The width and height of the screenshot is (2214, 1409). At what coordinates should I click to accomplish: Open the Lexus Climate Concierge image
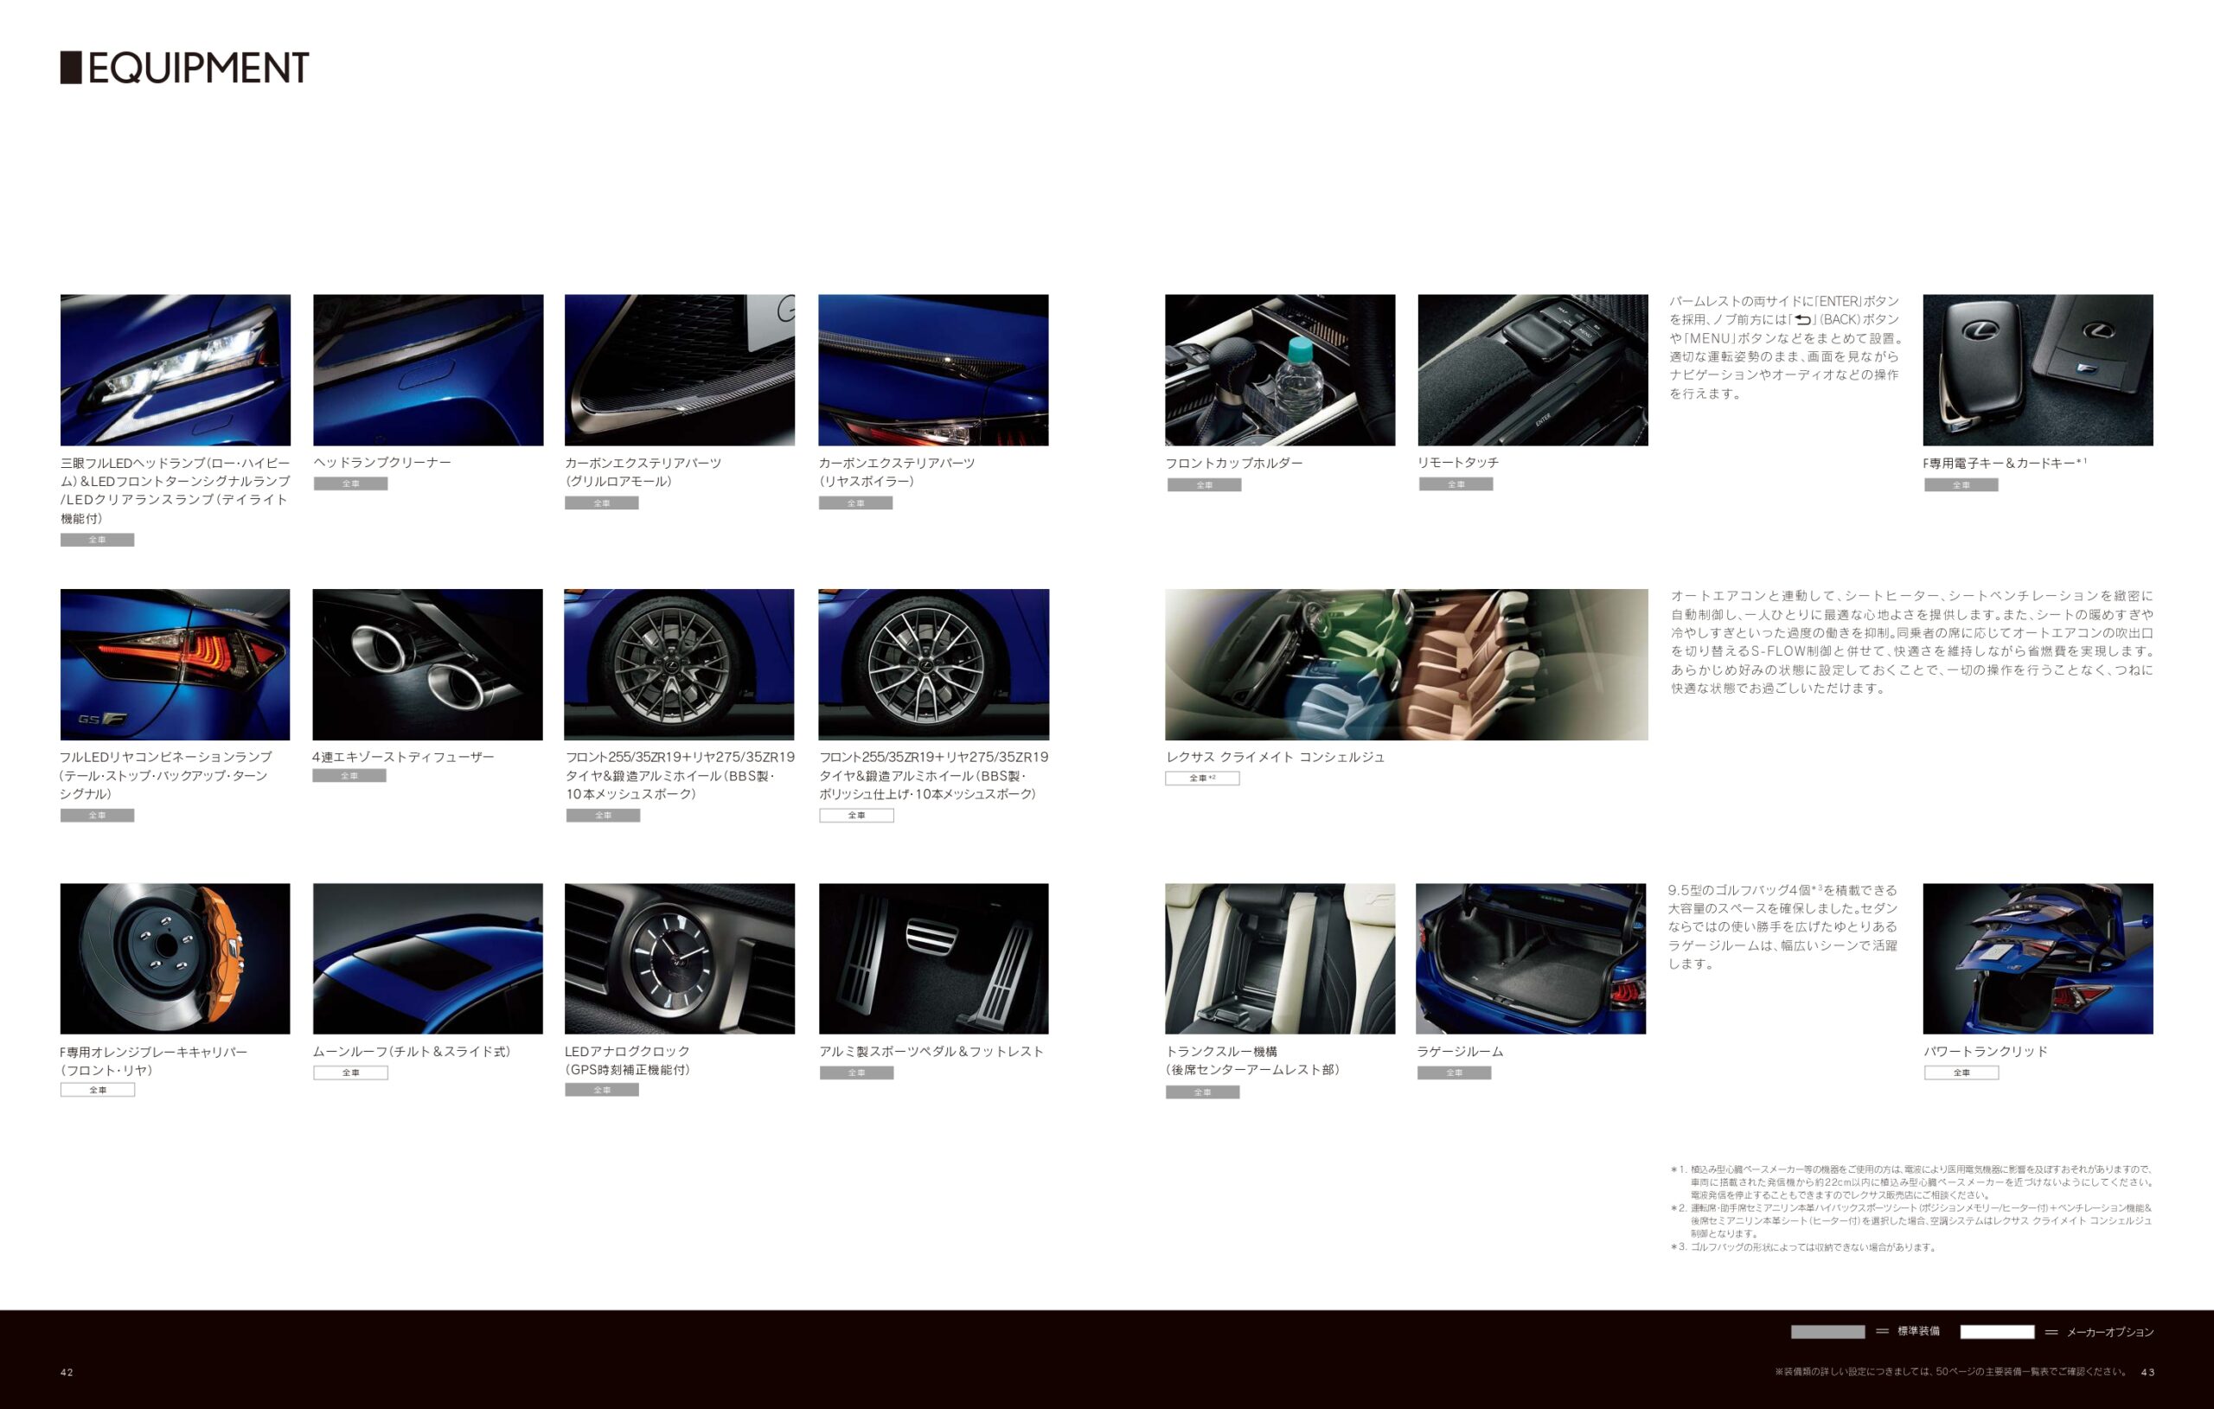click(x=1406, y=664)
